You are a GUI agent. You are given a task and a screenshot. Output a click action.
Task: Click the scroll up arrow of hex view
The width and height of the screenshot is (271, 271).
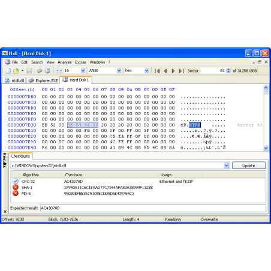click(x=266, y=88)
